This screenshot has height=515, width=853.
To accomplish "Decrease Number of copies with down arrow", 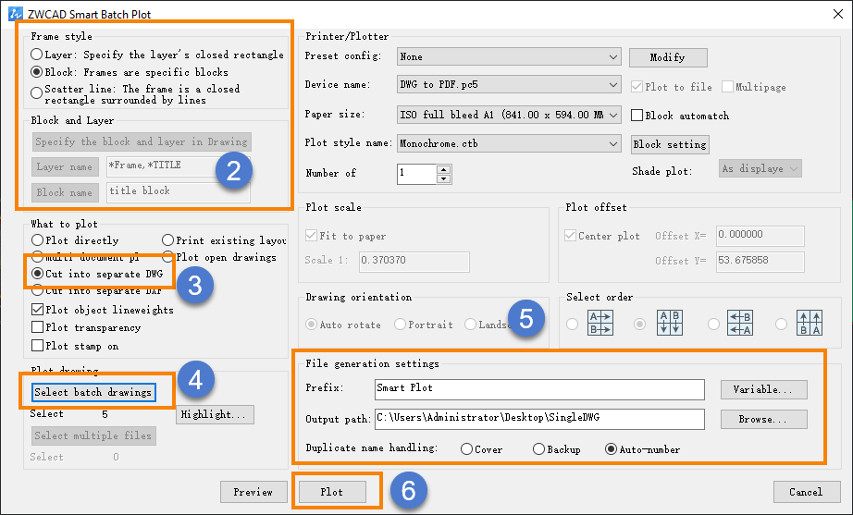I will [x=444, y=178].
